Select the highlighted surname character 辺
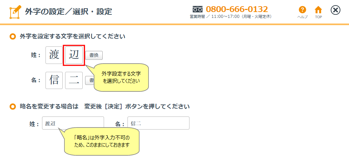349x167 pixels. (x=74, y=55)
